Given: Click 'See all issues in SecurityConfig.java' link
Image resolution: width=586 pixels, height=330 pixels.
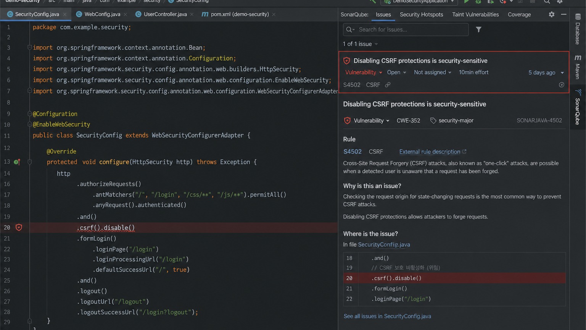Looking at the screenshot, I should pos(387,316).
